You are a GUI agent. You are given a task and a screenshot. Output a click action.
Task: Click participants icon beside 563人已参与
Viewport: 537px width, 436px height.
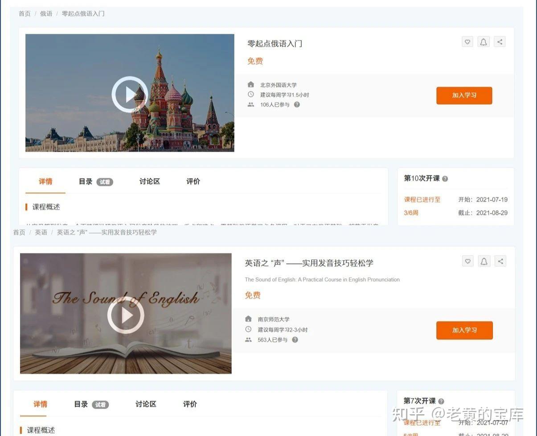pyautogui.click(x=248, y=340)
